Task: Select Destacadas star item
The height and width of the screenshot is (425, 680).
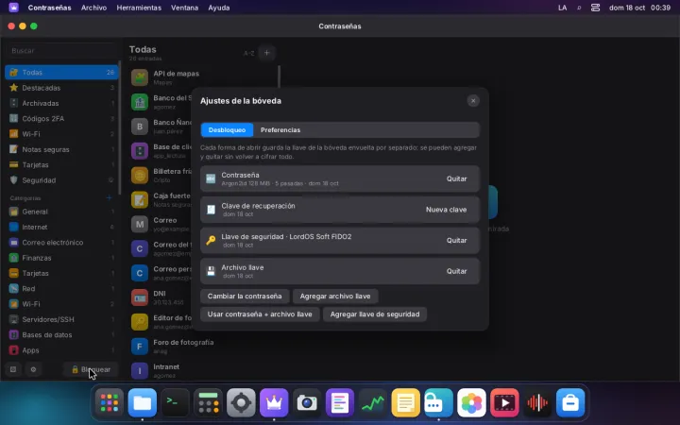Action: pos(61,88)
